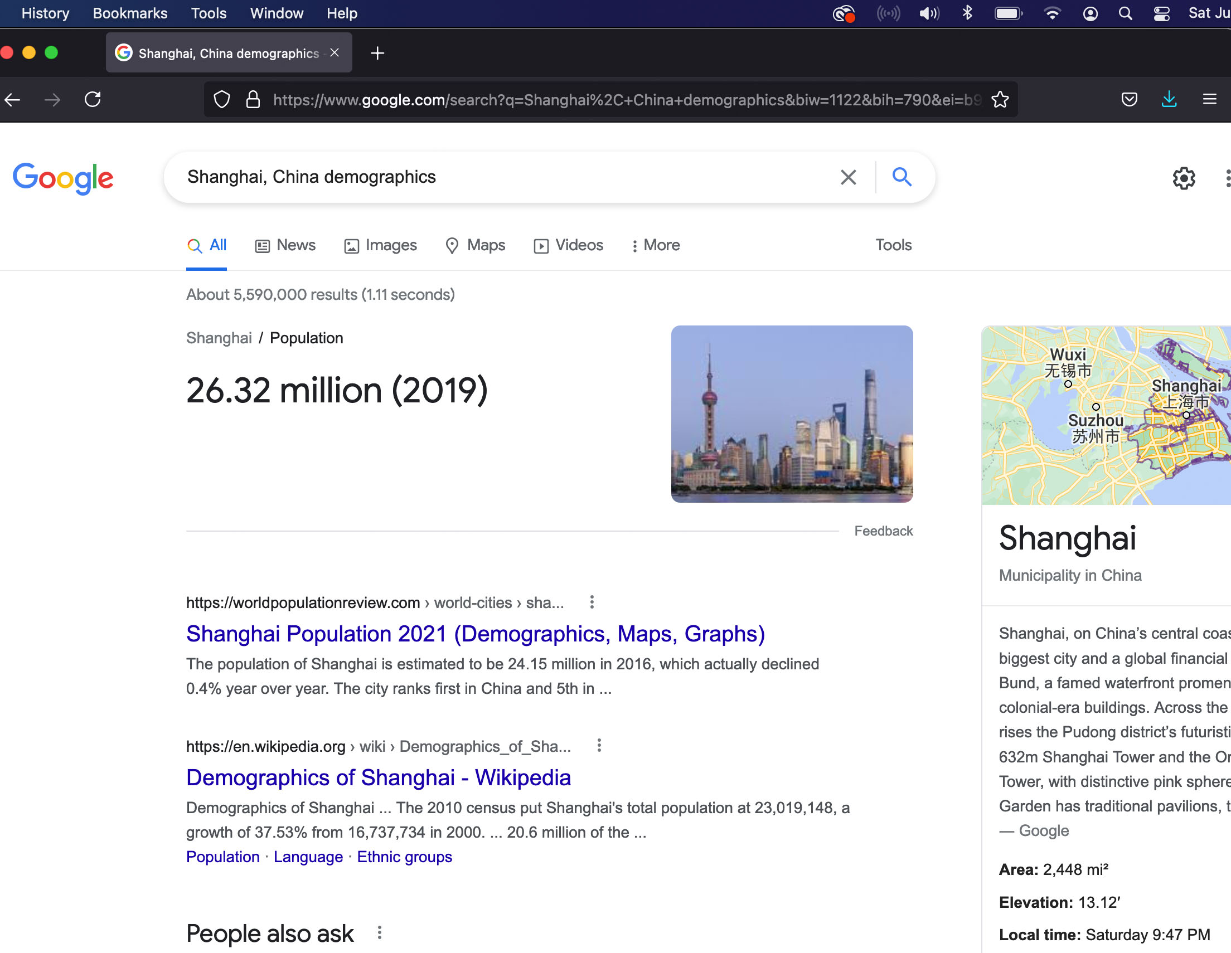This screenshot has width=1231, height=953.
Task: Open the Tools menu in menu bar
Action: pos(209,13)
